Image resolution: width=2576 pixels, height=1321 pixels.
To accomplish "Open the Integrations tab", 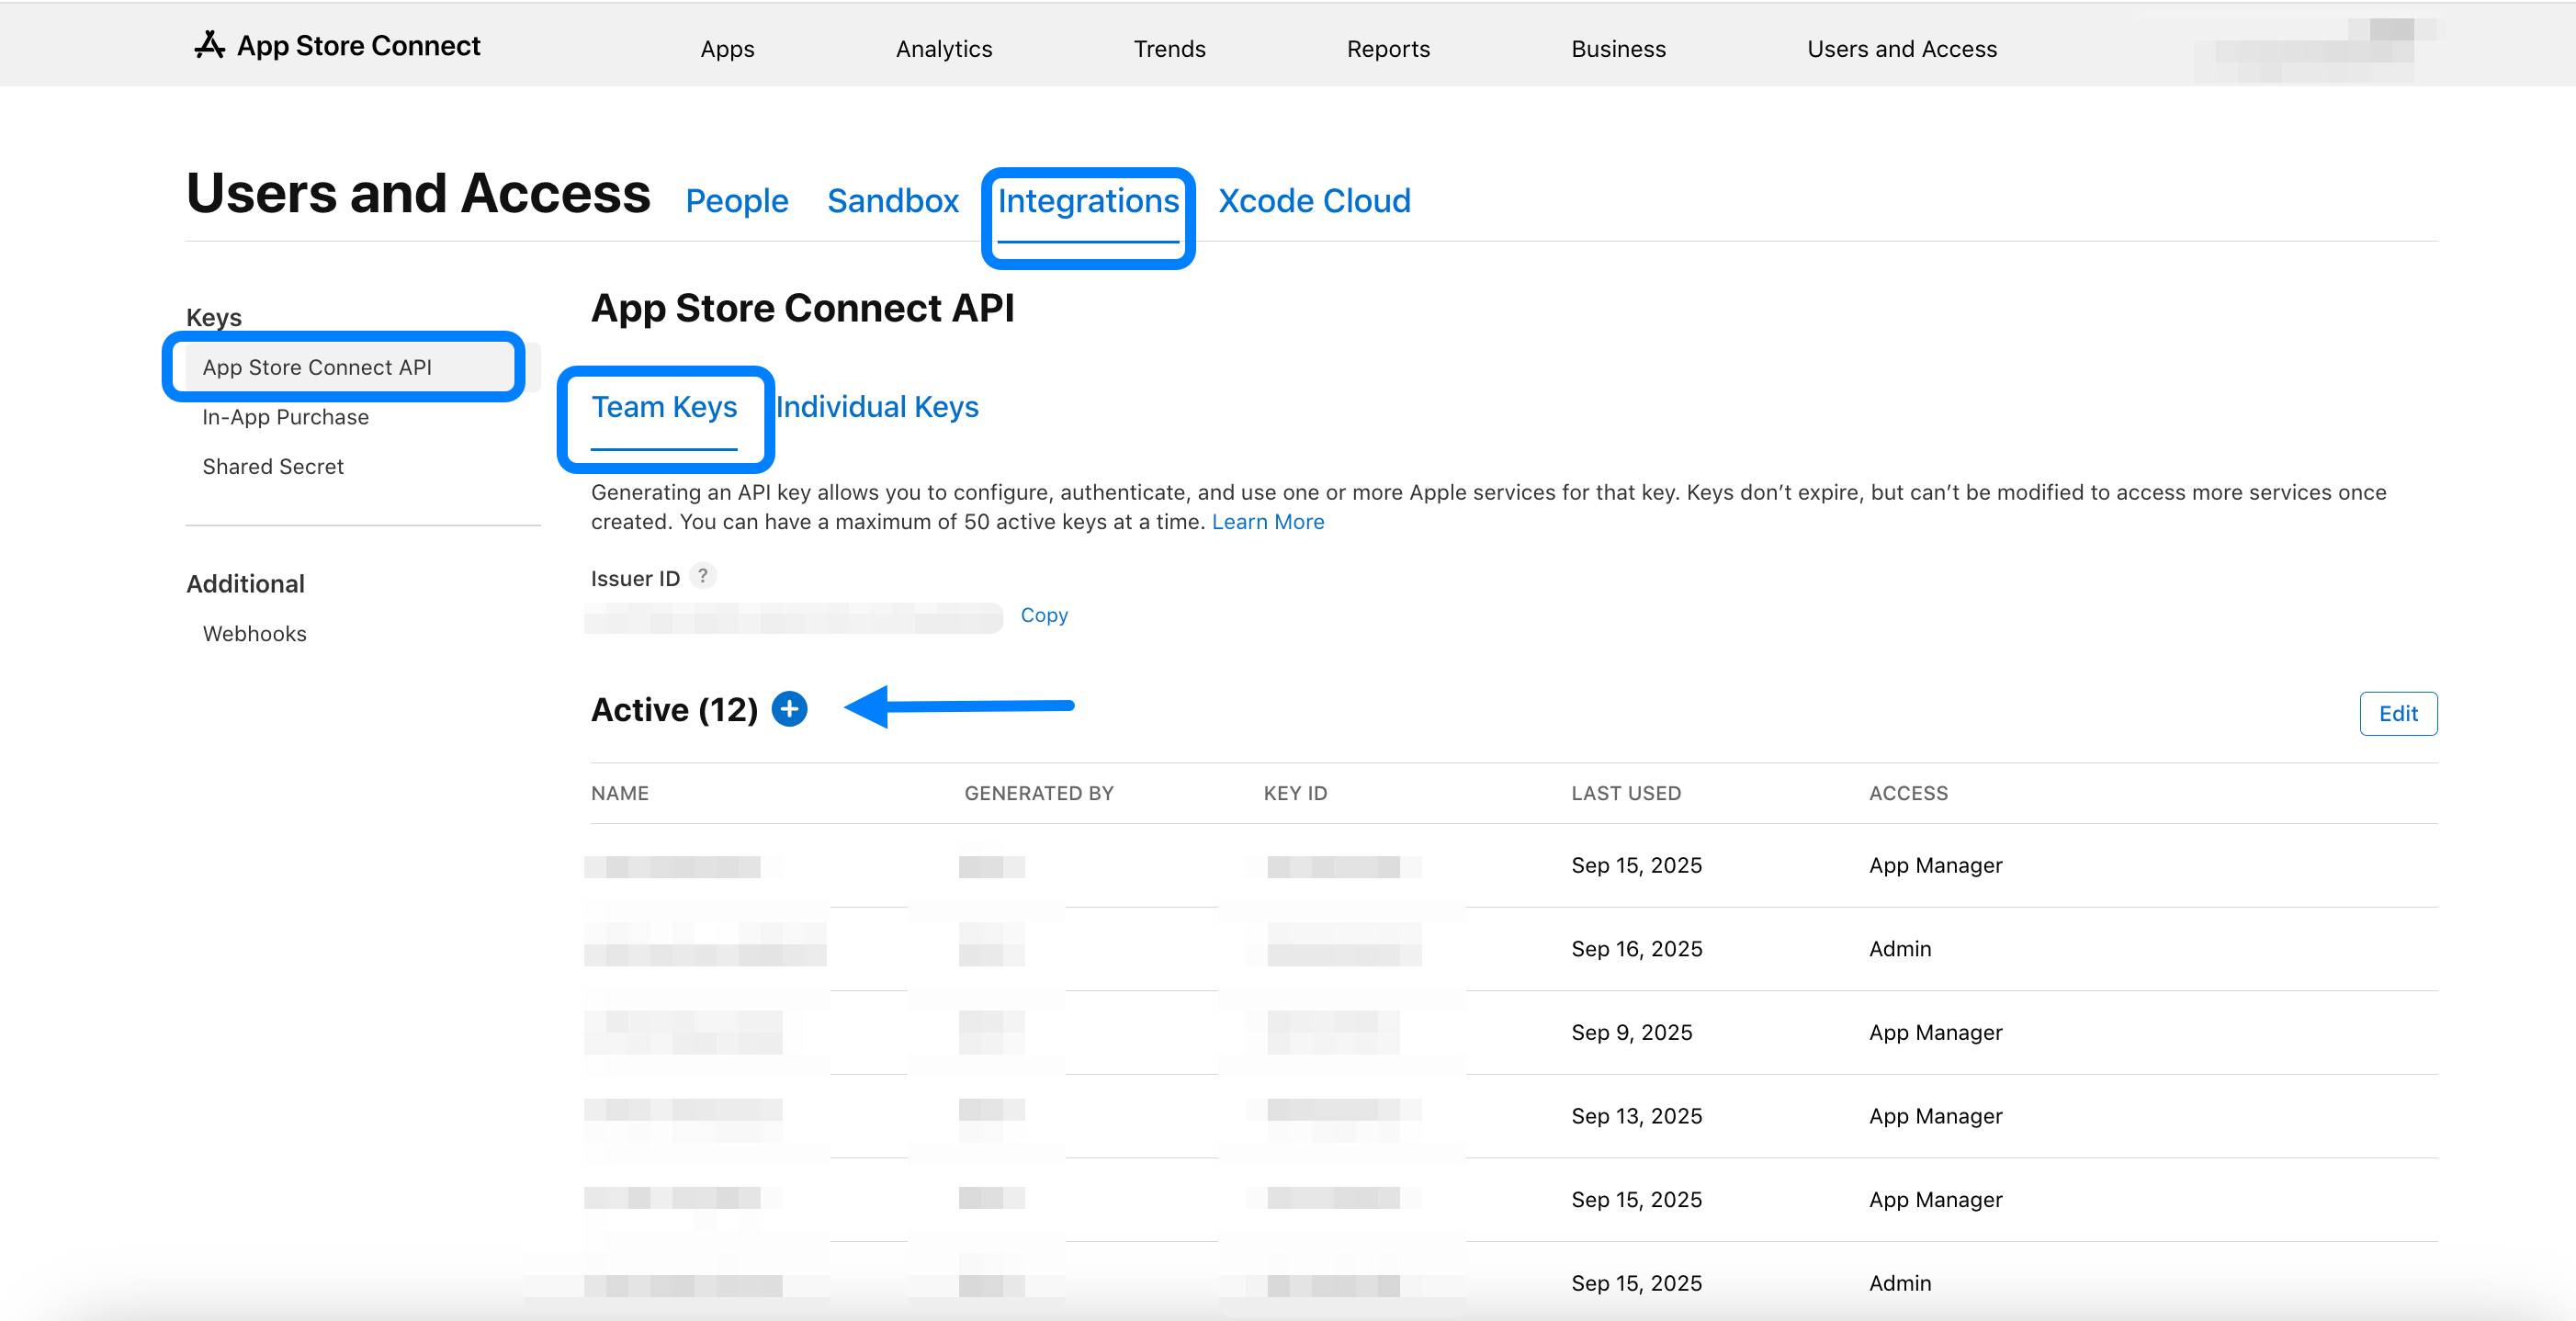I will click(1087, 201).
